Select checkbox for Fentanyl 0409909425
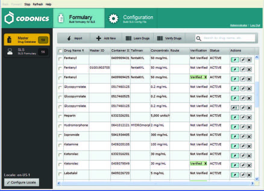The image size is (264, 191). pos(60,78)
